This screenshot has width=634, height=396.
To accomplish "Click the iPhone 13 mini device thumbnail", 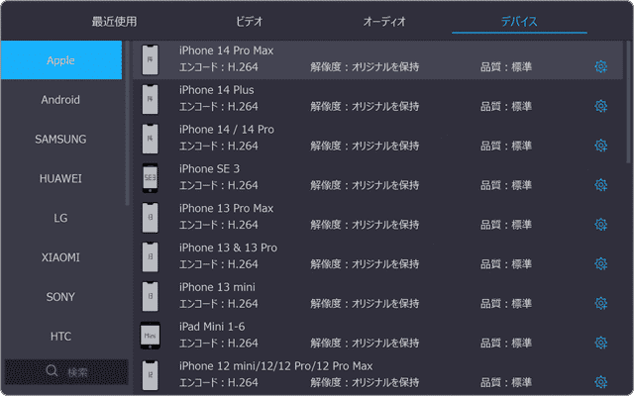I will [x=150, y=296].
